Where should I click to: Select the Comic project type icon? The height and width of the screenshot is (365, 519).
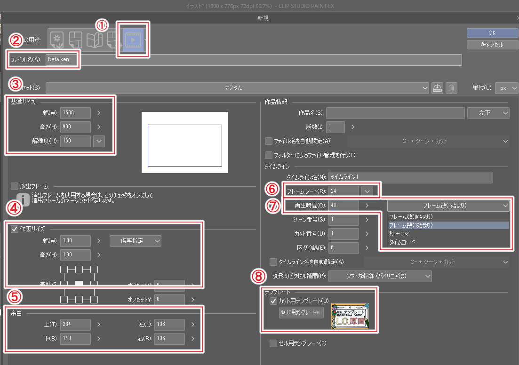[x=75, y=40]
